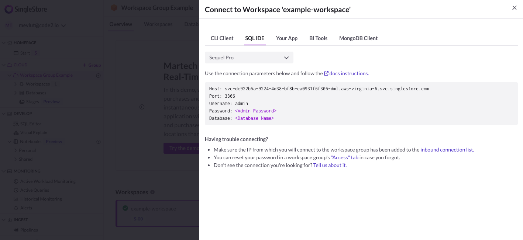Select Workspace Group Example in the sidebar
Viewport: 523px width, 240px height.
(x=46, y=75)
